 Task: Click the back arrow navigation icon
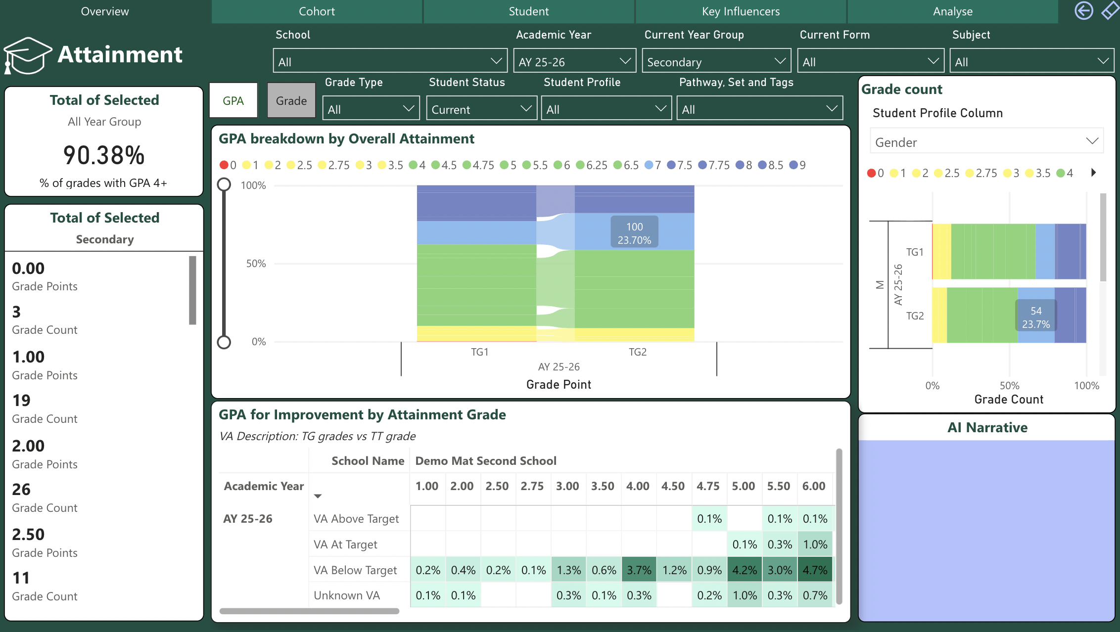point(1083,11)
